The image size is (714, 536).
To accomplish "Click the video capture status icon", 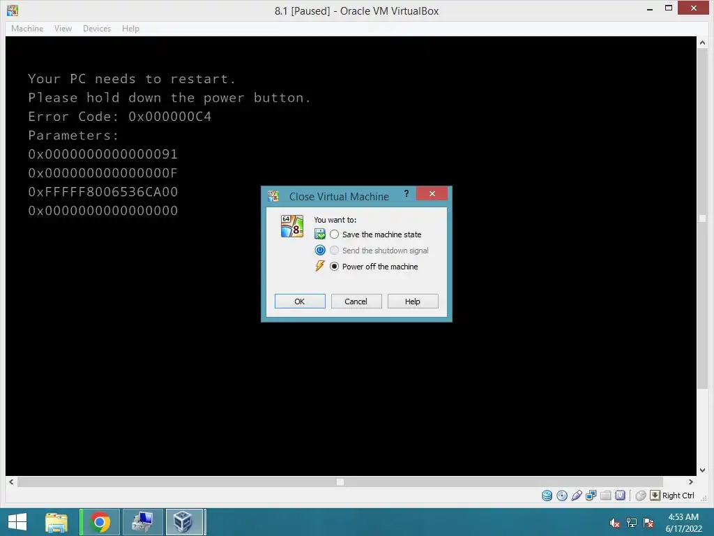I will click(x=620, y=496).
